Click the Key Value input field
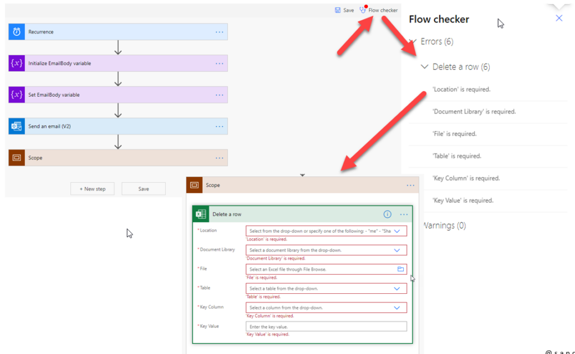Image resolution: width=575 pixels, height=354 pixels. point(326,326)
